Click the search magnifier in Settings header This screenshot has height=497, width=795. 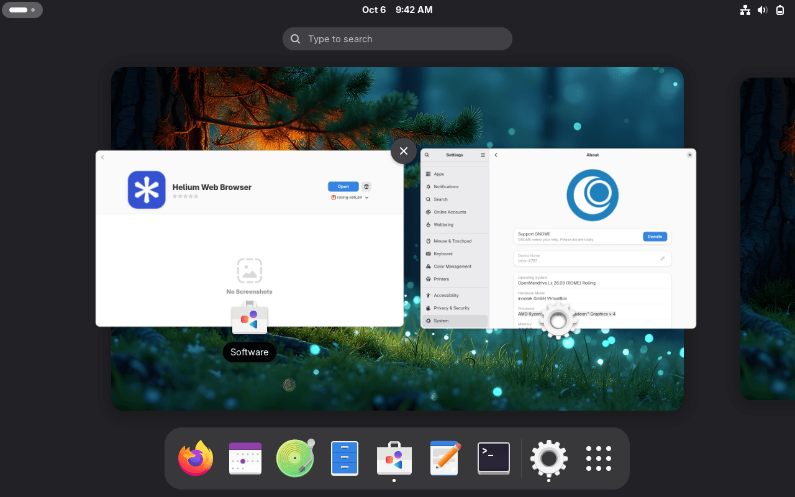click(427, 155)
